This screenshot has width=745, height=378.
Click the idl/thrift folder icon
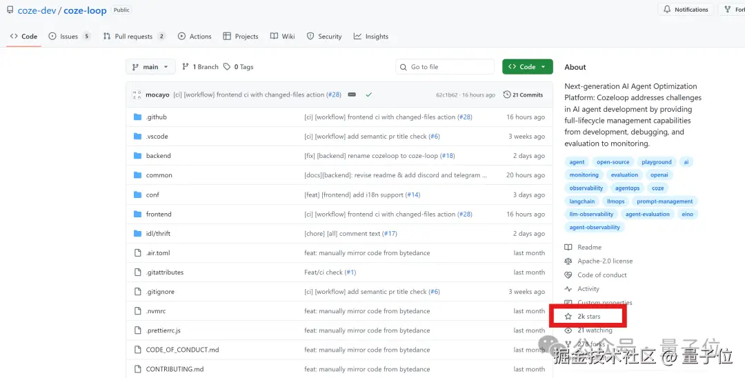tap(138, 234)
